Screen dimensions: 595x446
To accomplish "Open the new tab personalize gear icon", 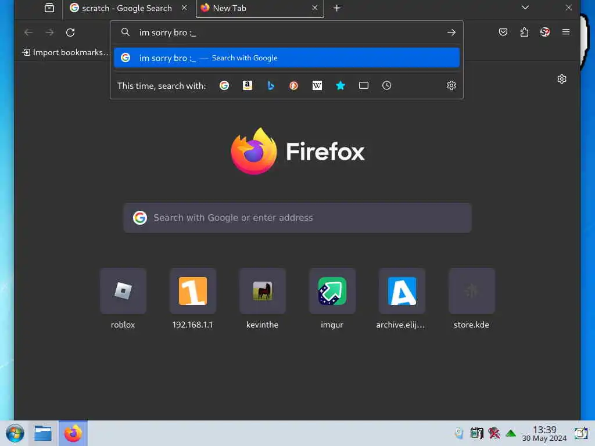I will pos(562,79).
